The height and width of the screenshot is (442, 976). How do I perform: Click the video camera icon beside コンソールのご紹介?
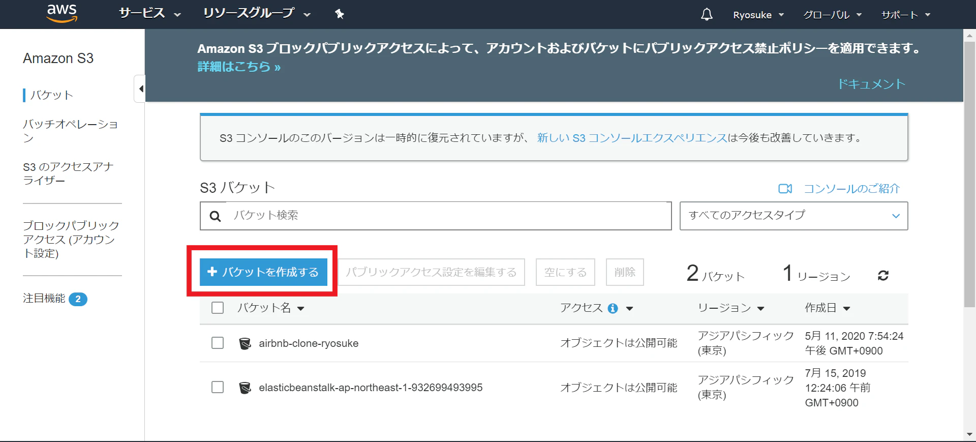785,189
